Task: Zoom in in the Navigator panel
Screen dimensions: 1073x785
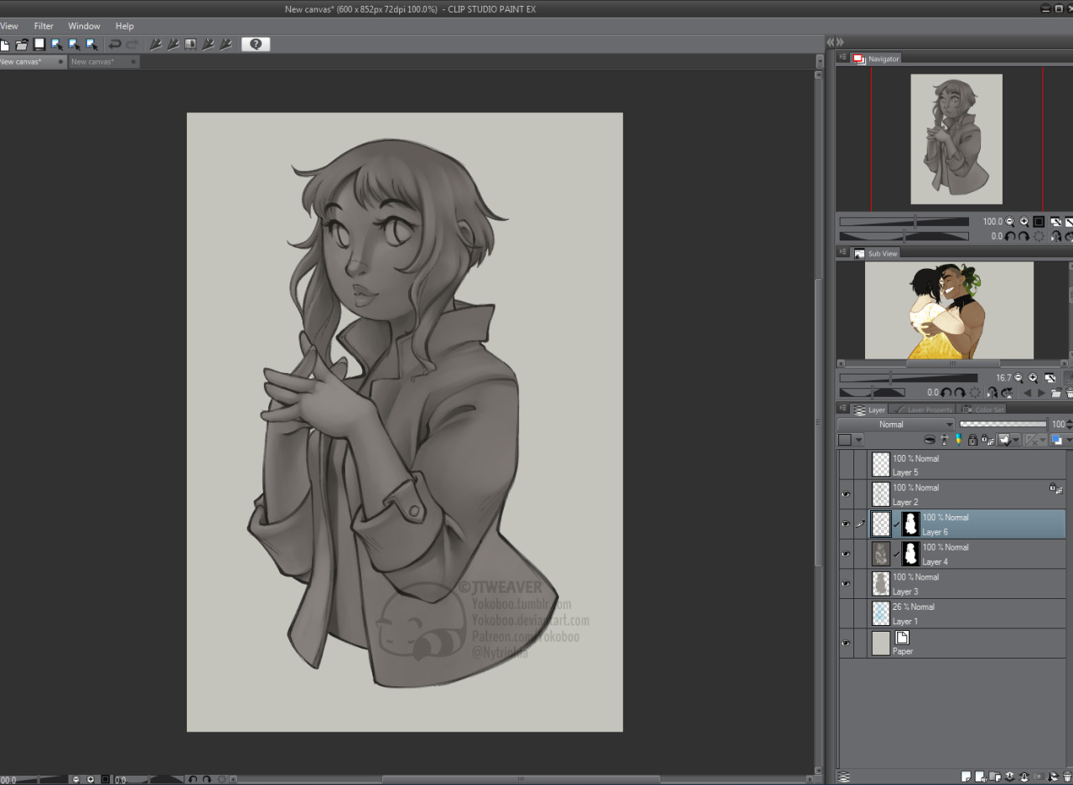Action: [x=1024, y=222]
